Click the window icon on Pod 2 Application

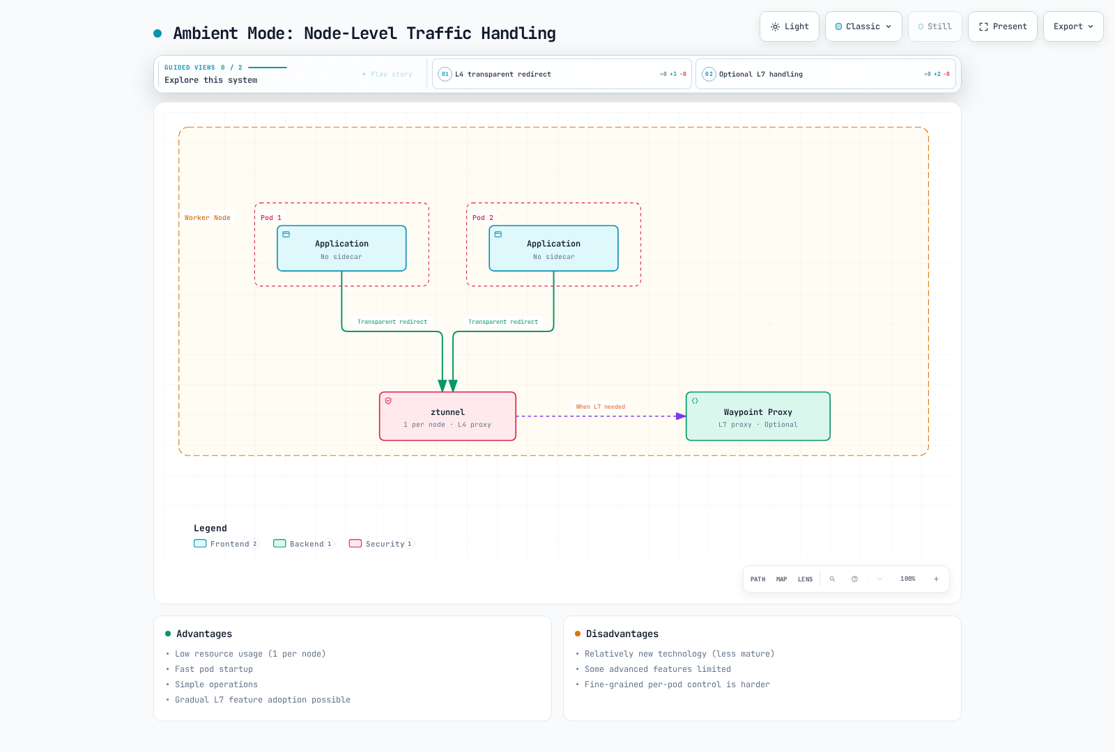click(x=498, y=235)
